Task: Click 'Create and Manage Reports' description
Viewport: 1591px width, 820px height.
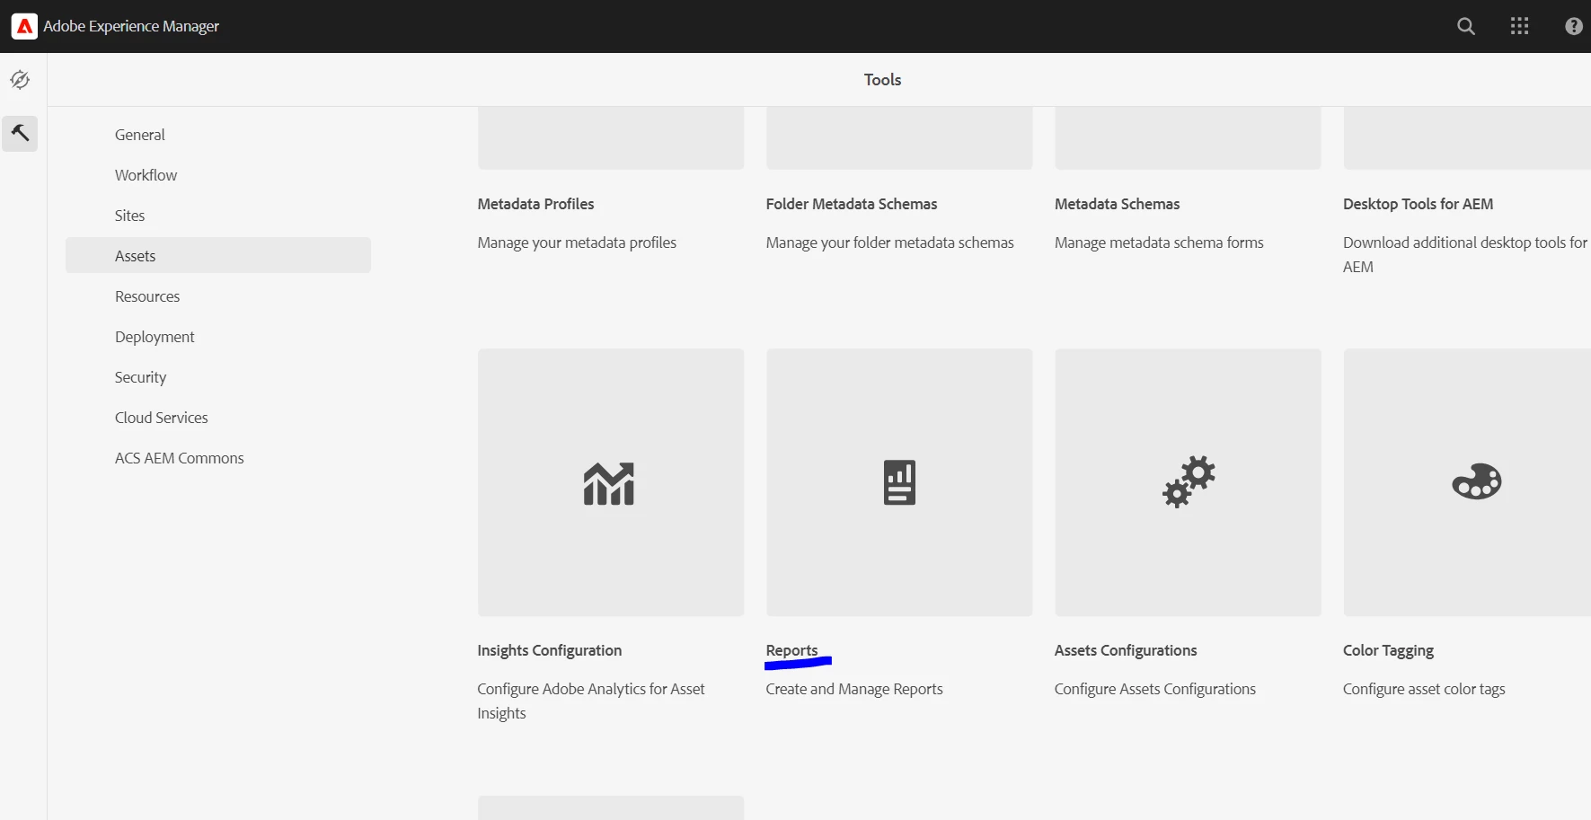Action: (x=854, y=689)
